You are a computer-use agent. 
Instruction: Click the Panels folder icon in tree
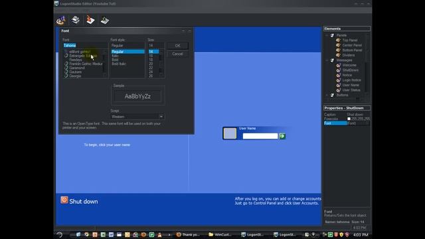point(332,35)
